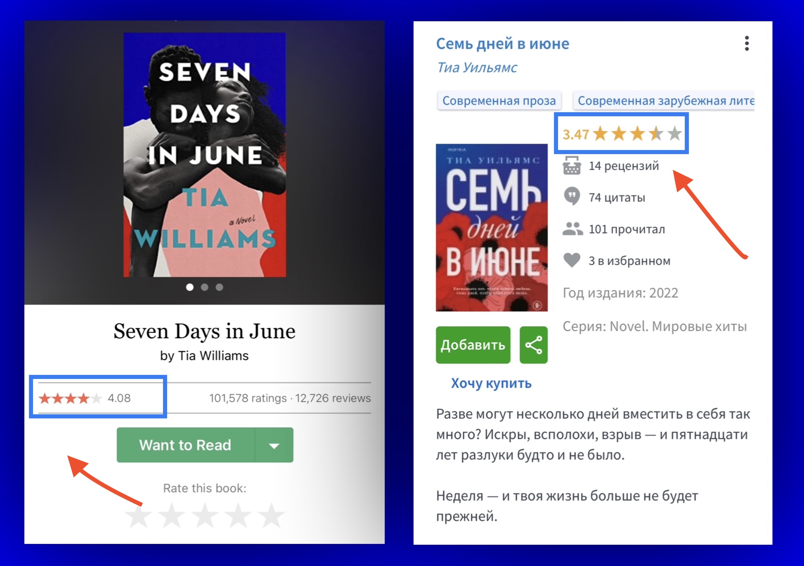Open the Russian book cover thumbnail
The height and width of the screenshot is (566, 804).
pos(492,228)
